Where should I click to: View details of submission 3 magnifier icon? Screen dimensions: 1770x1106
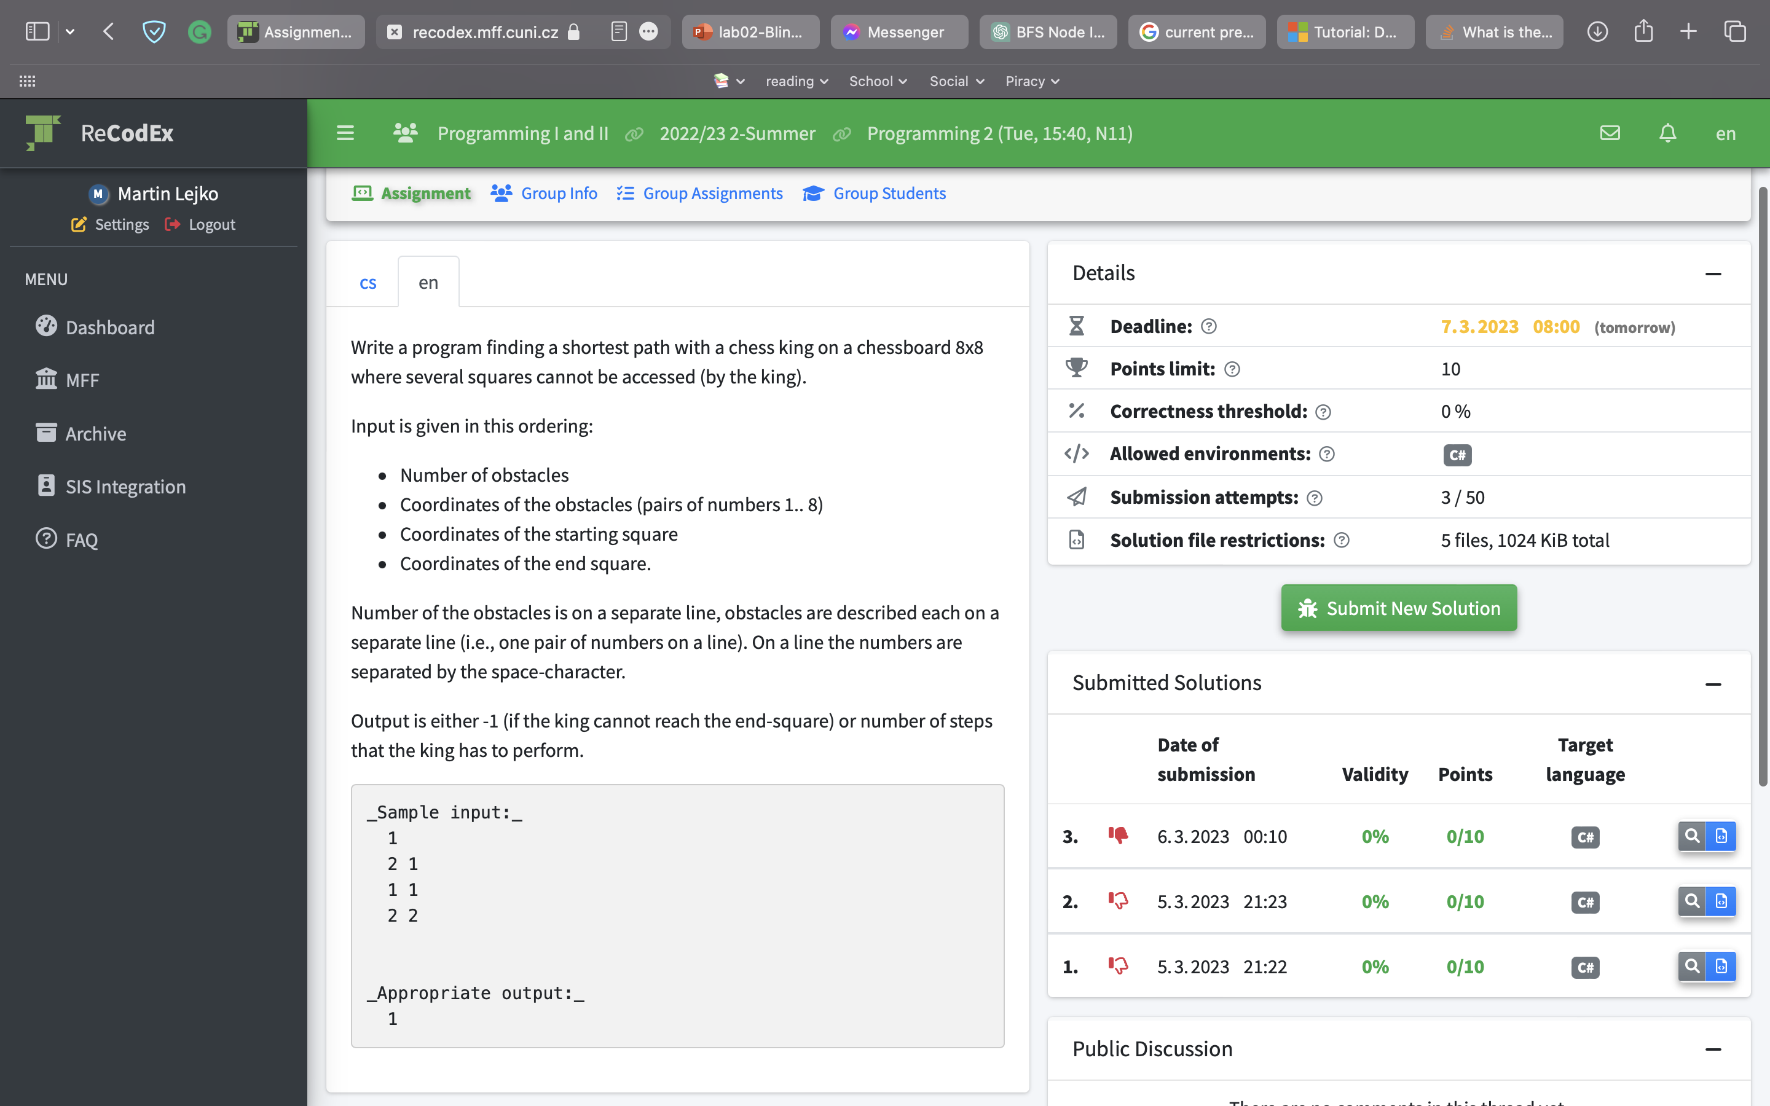coord(1692,836)
